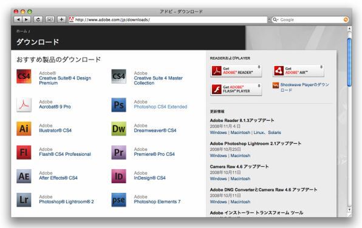Click the After Effects AE icon
Viewport: 362px width, 228px height.
[x=24, y=176]
